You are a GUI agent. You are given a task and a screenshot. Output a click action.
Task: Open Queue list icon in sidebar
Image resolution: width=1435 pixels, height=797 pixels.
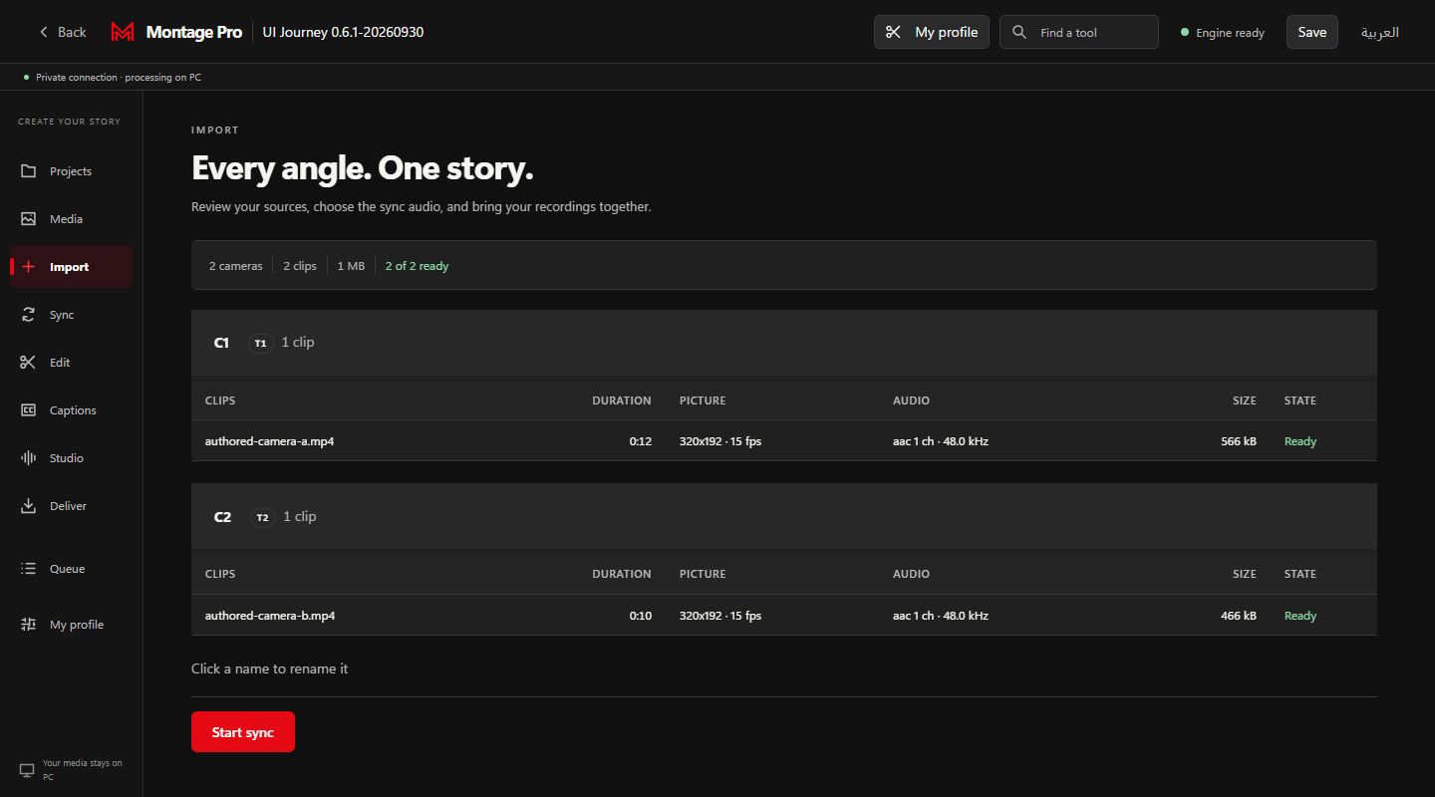pyautogui.click(x=28, y=569)
